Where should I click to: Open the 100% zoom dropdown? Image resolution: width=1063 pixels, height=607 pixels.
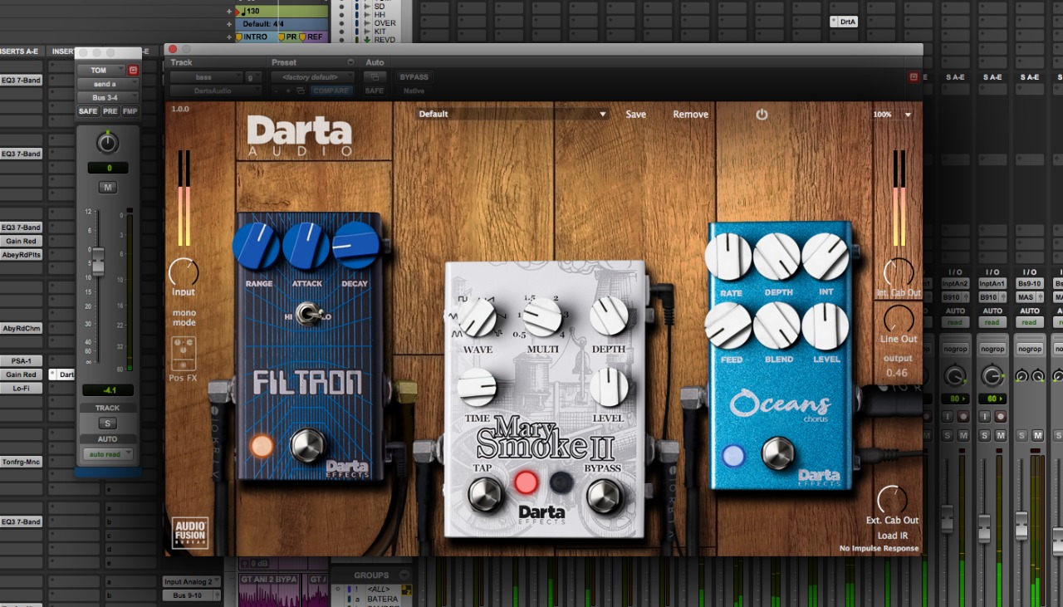893,115
